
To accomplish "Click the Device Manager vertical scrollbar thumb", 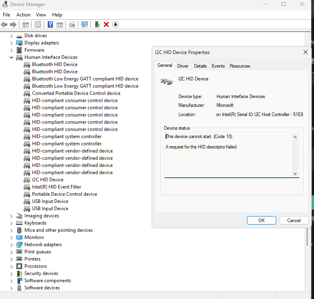I will [x=307, y=237].
